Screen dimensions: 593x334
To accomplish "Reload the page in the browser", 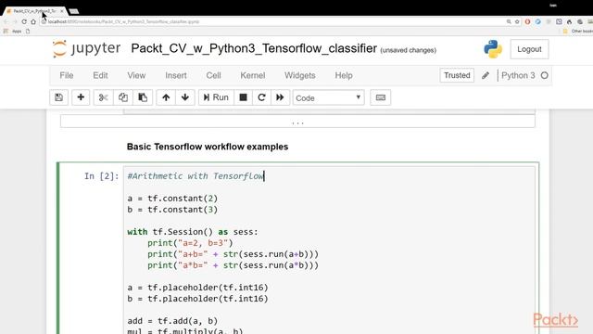I will [x=24, y=21].
